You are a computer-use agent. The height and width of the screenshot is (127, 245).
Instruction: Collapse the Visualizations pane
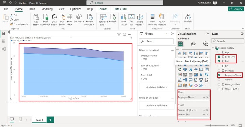point(208,34)
